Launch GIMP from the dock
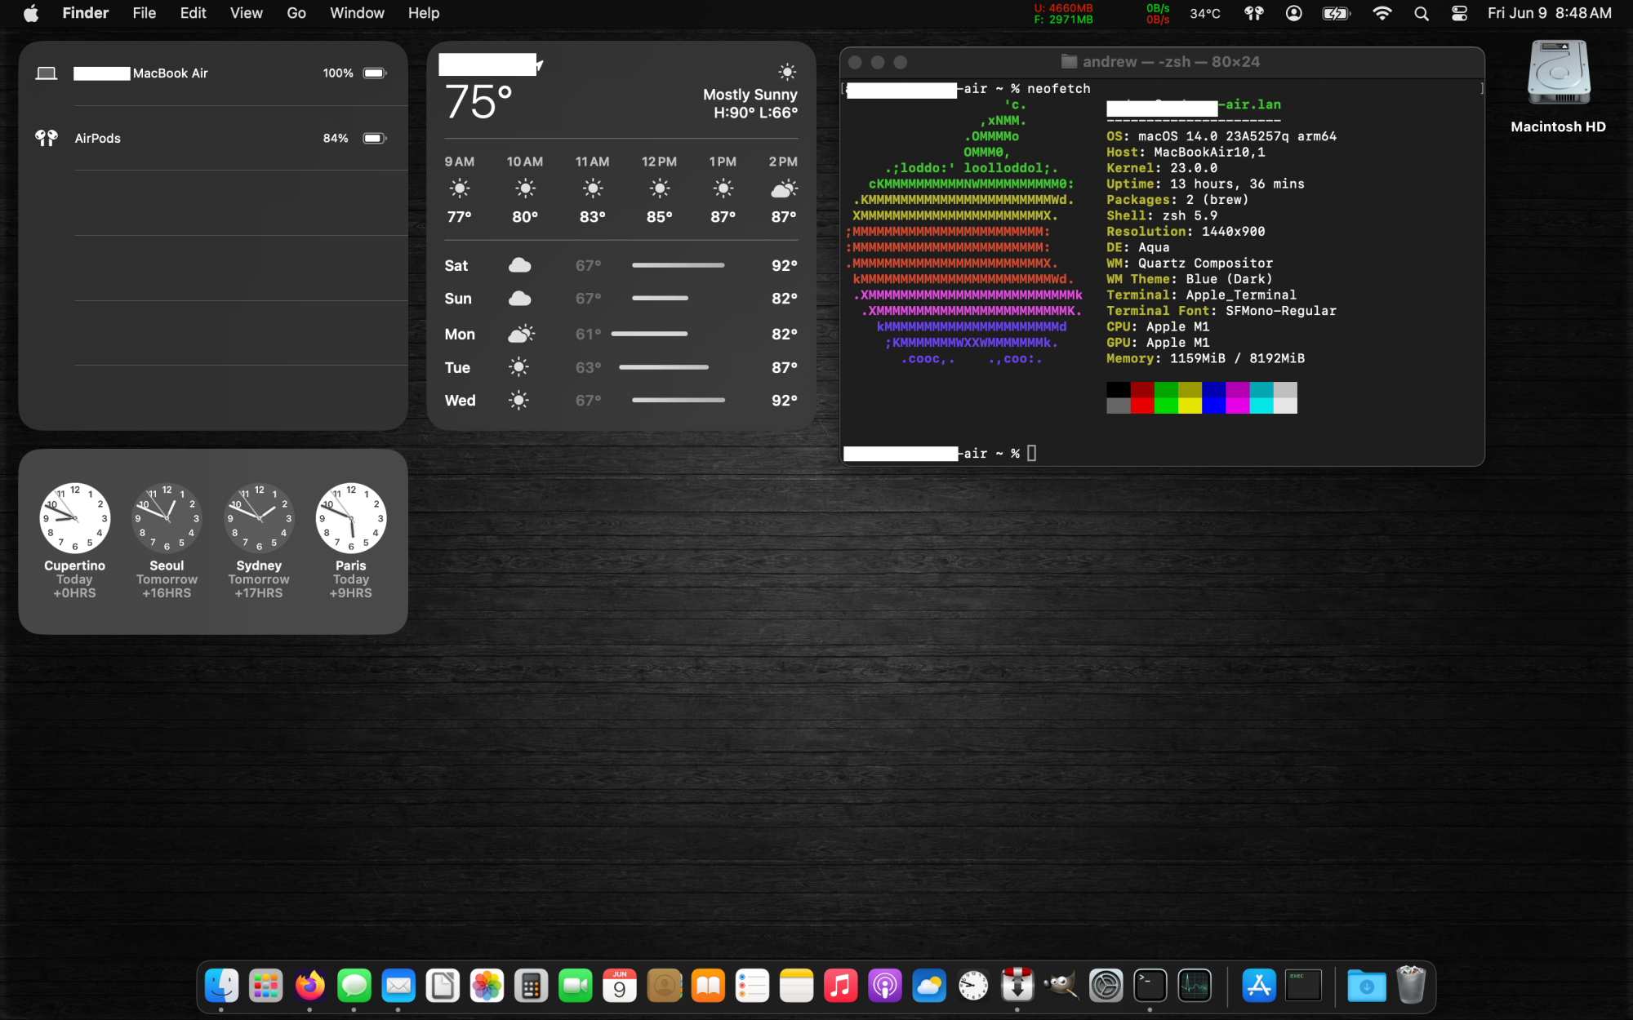Image resolution: width=1633 pixels, height=1020 pixels. click(x=1061, y=987)
